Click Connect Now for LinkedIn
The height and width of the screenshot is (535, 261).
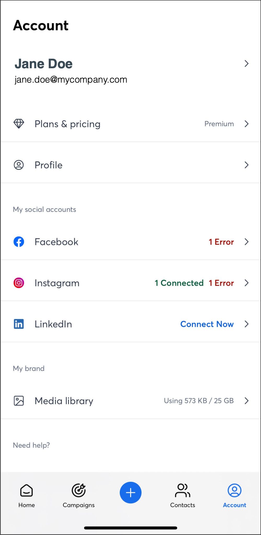click(207, 324)
